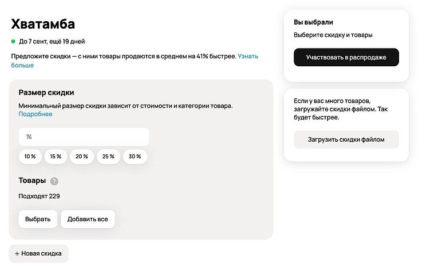Open the Узнать больше link
The width and height of the screenshot is (430, 275).
[135, 61]
